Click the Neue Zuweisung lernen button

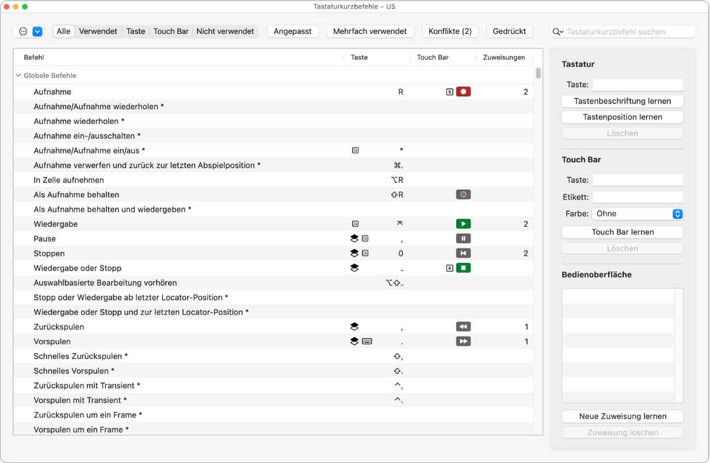tap(623, 416)
